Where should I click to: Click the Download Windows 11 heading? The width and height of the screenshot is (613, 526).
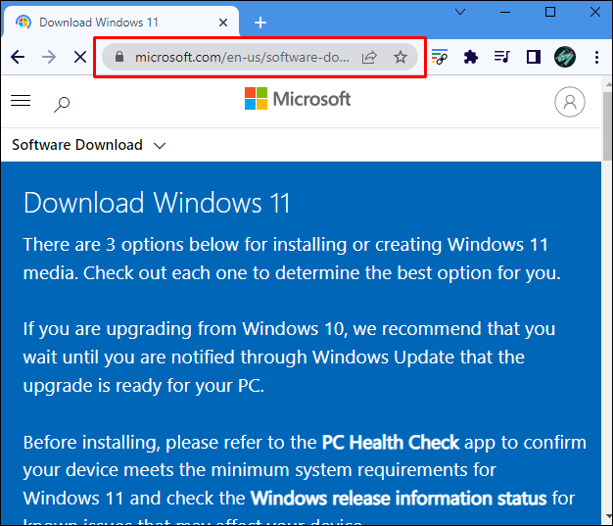click(157, 203)
